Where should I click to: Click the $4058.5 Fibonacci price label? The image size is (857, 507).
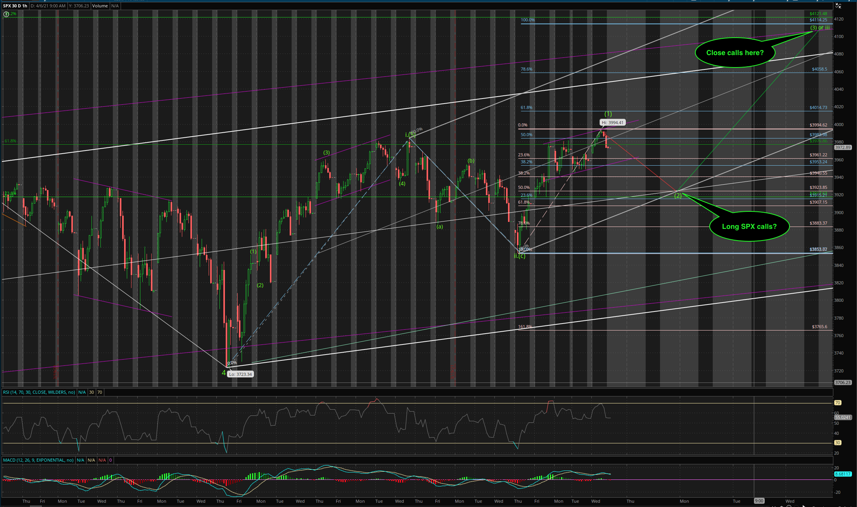(x=819, y=69)
